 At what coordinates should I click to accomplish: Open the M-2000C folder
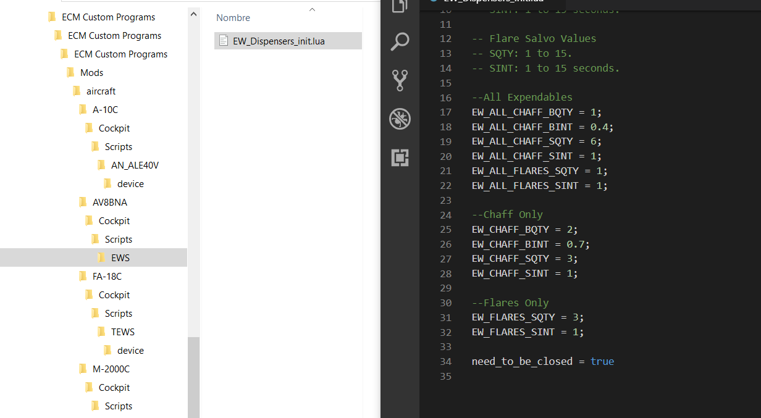tap(111, 369)
